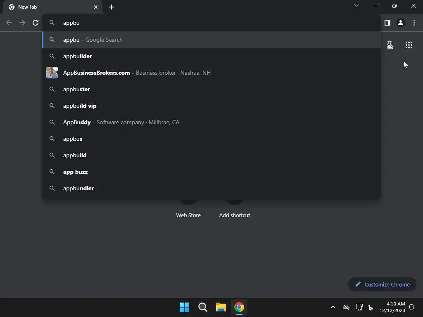Close the New Tab tab
The image size is (423, 317).
95,7
